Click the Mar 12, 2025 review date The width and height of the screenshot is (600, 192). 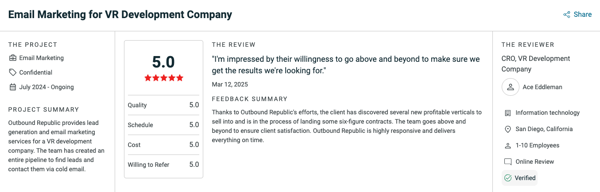coord(230,84)
